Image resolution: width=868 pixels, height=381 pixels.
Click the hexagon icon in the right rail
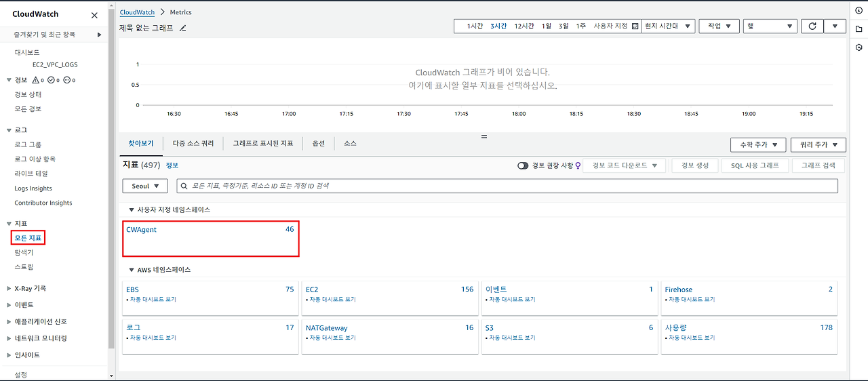tap(859, 47)
